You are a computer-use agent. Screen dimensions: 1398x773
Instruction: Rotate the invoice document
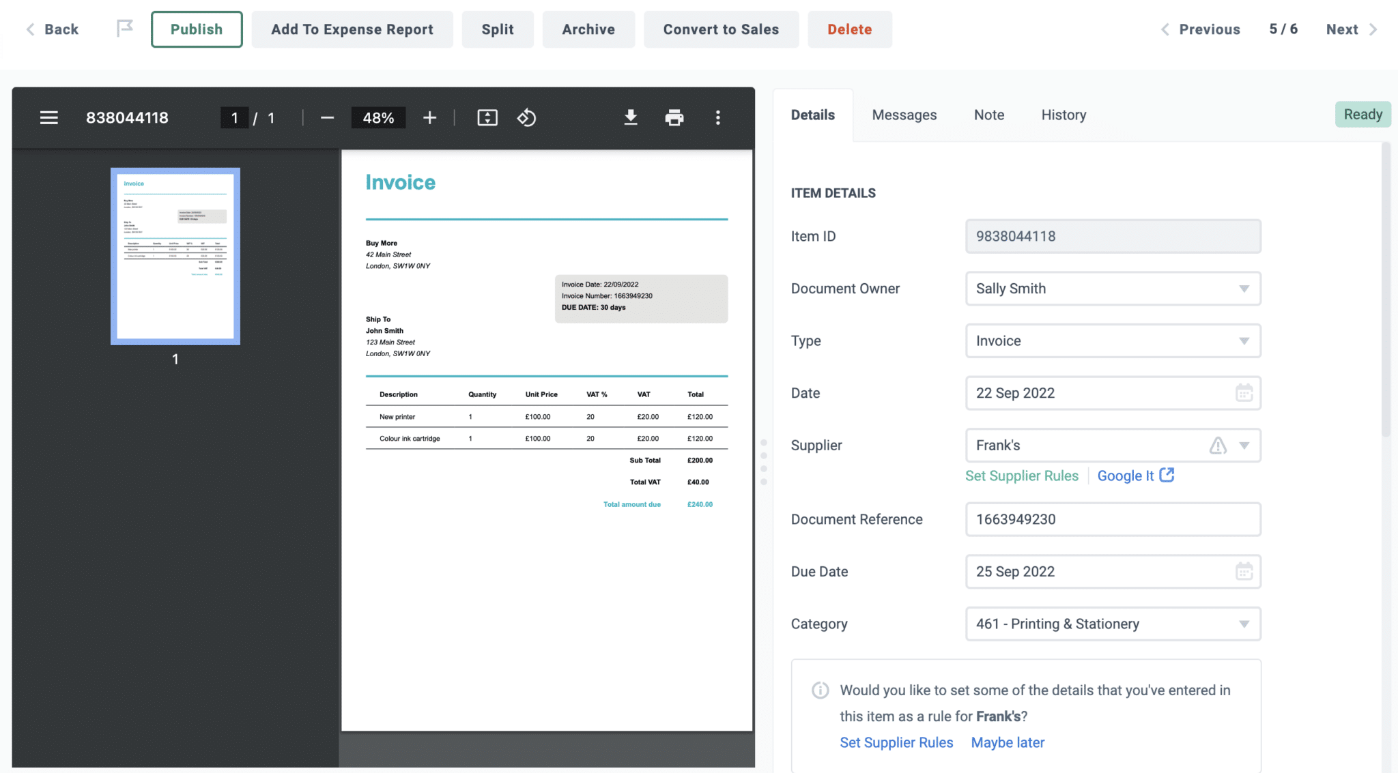click(526, 117)
